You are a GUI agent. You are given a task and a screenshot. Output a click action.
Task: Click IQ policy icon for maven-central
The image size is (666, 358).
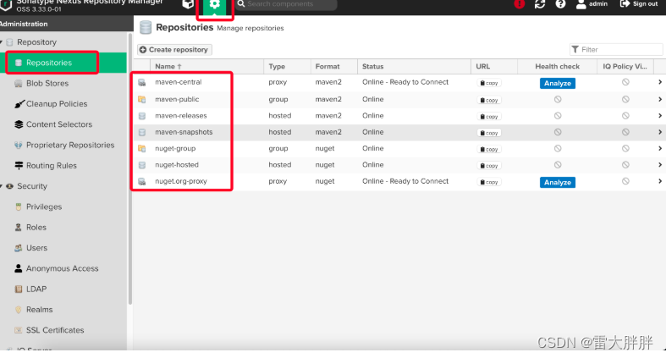(x=625, y=82)
